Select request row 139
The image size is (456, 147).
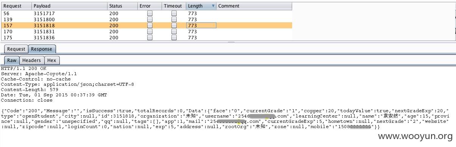[147, 19]
